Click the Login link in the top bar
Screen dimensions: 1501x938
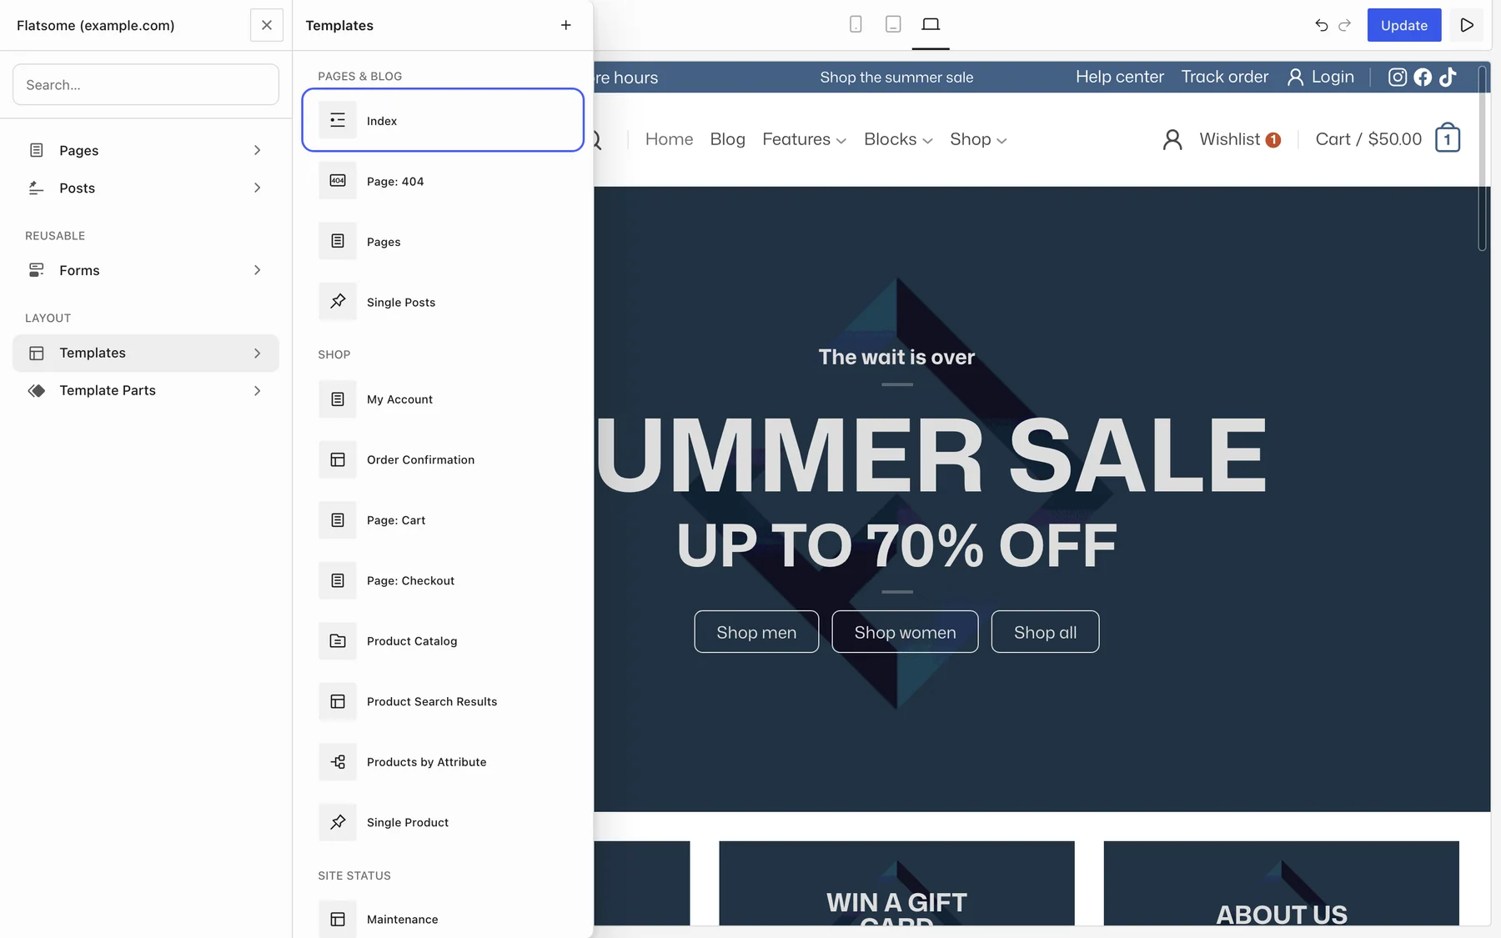[1321, 77]
